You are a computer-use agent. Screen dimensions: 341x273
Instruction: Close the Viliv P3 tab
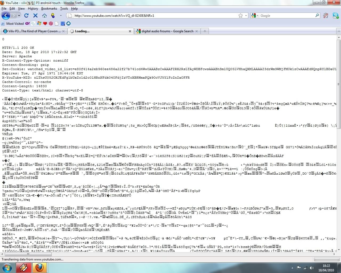pyautogui.click(x=63, y=31)
